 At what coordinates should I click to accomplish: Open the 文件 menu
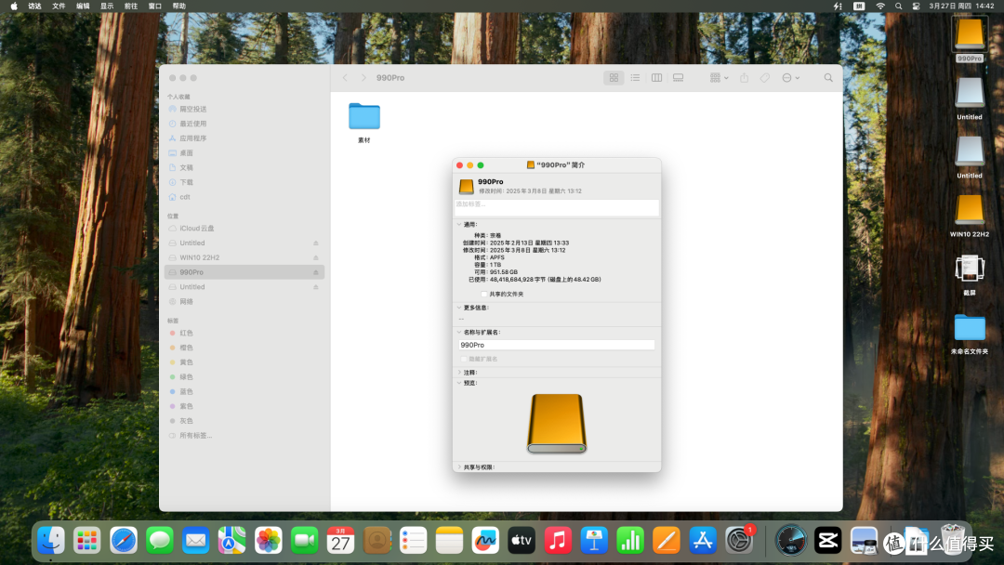(x=59, y=6)
